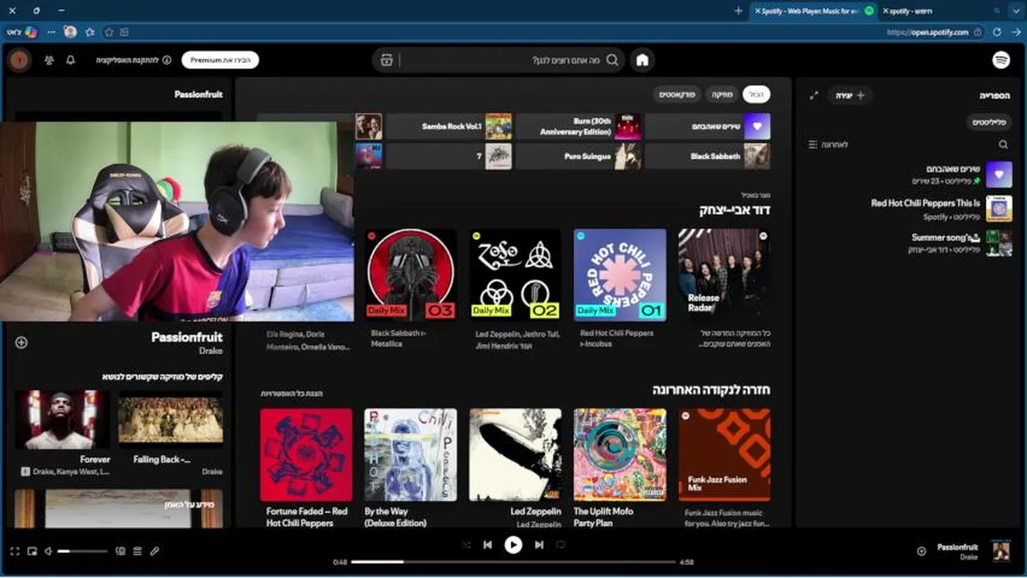Open the Forever music video thumbnail

pyautogui.click(x=62, y=419)
